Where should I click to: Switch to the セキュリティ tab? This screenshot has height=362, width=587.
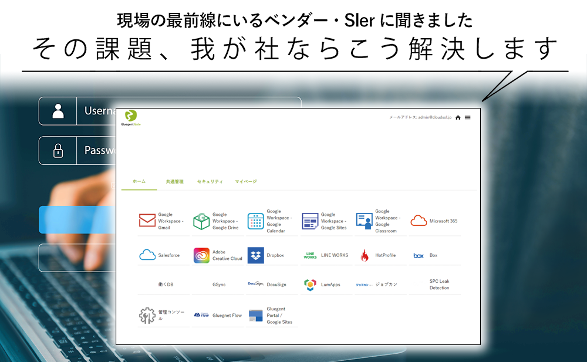point(210,181)
